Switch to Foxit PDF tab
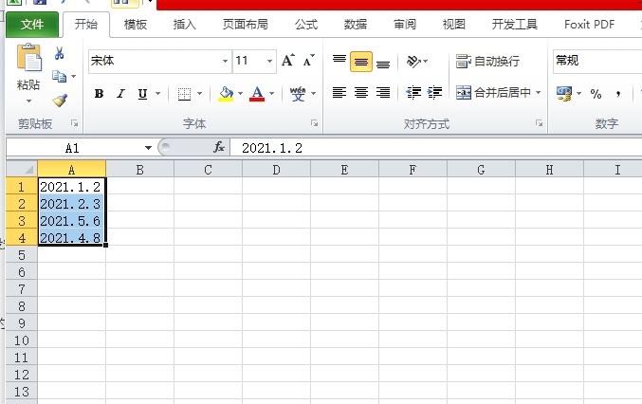Screen dimensions: 642x404 (x=589, y=25)
